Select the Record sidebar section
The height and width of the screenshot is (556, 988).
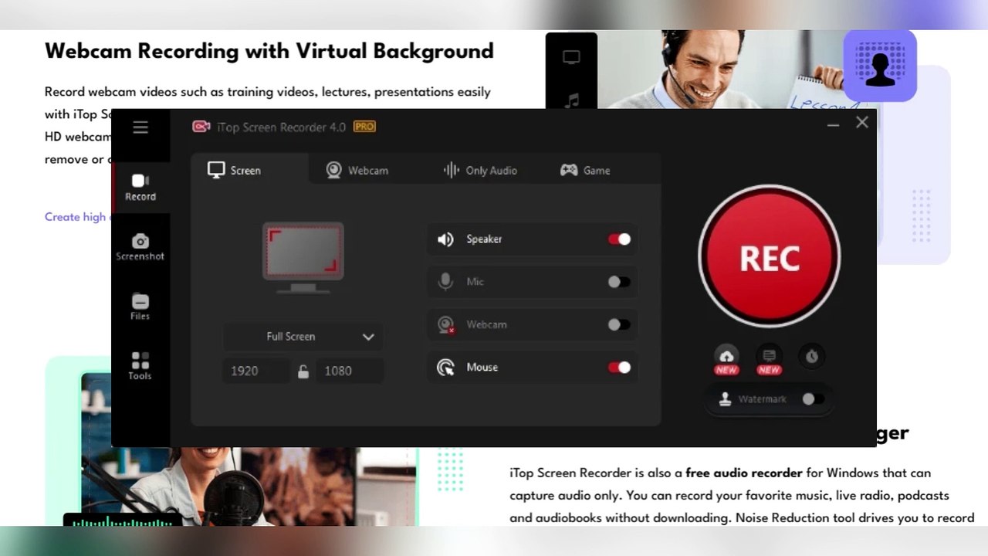point(140,188)
